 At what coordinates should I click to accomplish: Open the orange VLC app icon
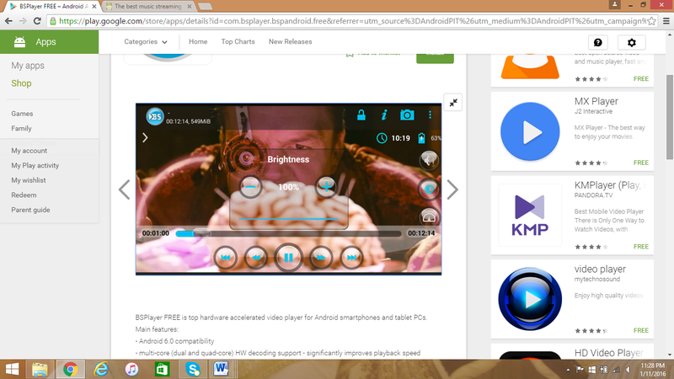tap(530, 67)
